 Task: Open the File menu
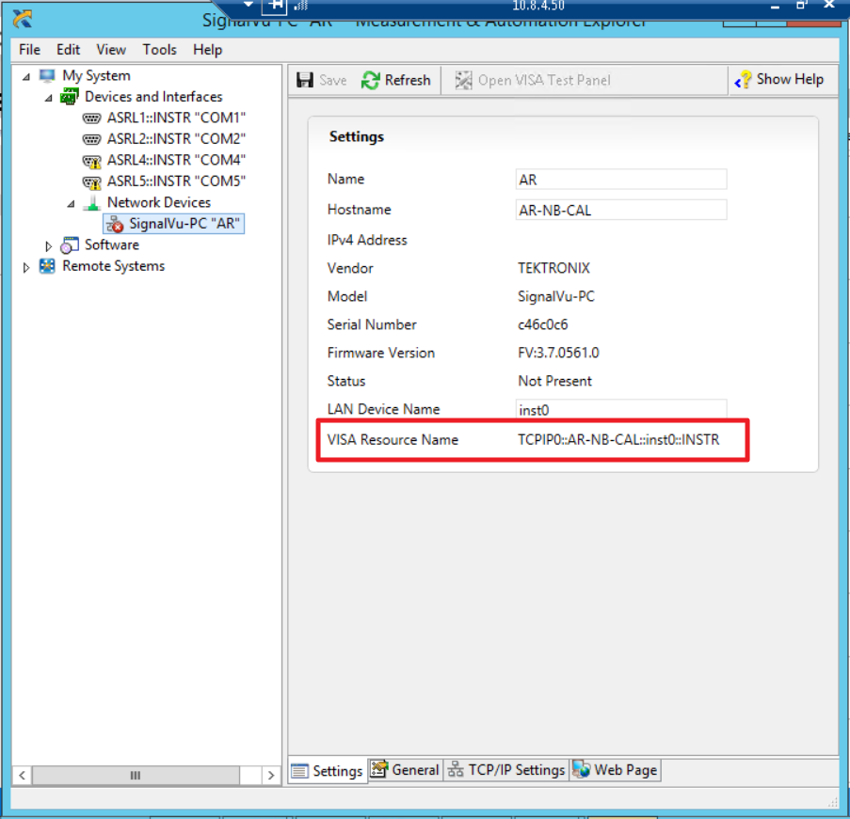point(29,50)
